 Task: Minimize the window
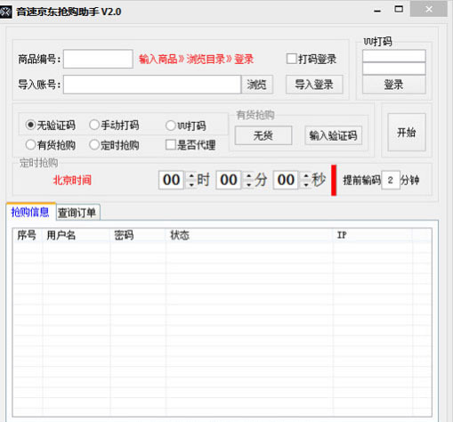click(377, 11)
